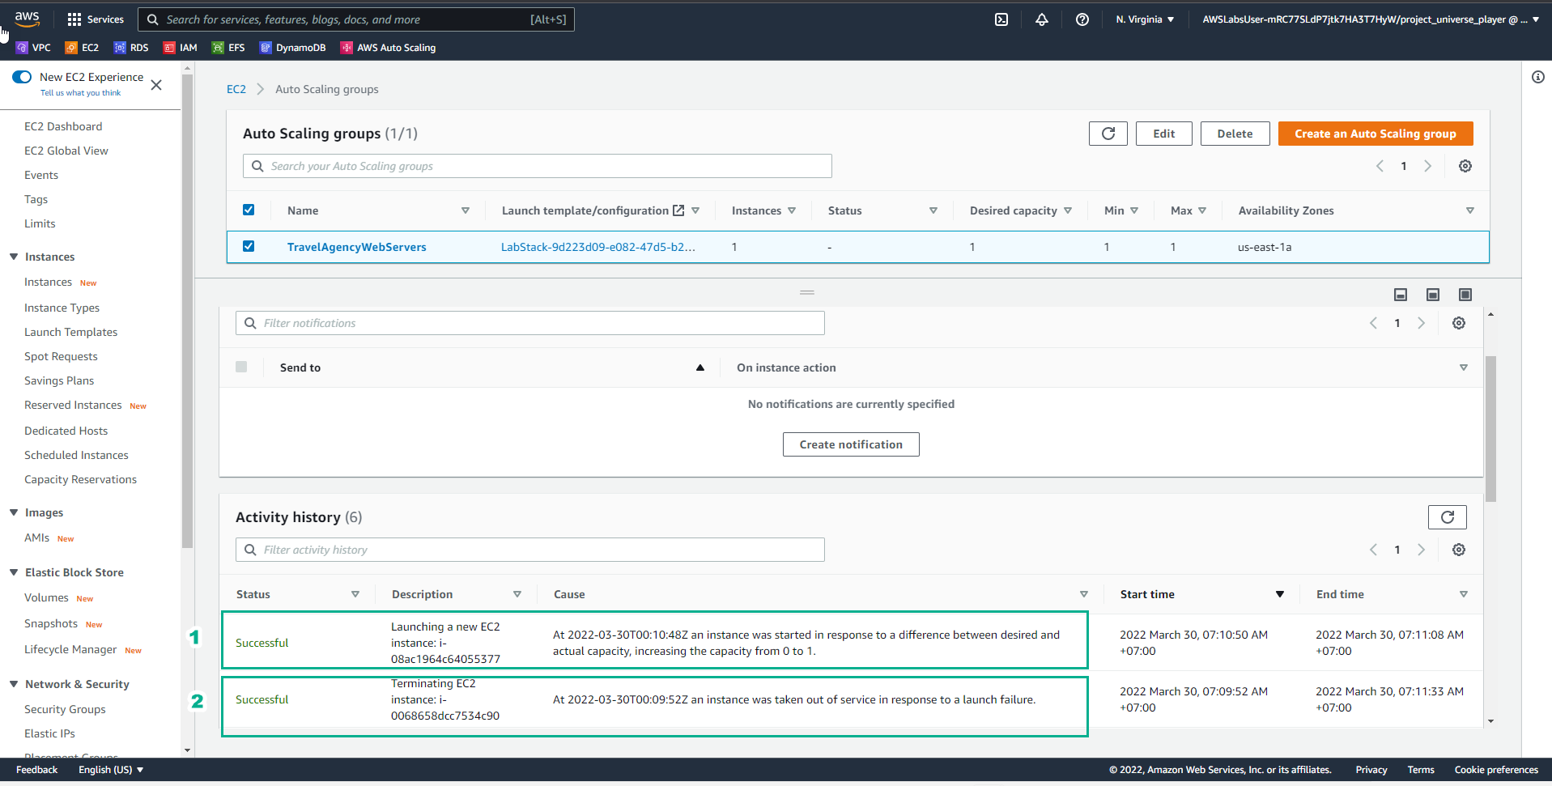This screenshot has width=1552, height=786.
Task: Collapse the Network & Security section
Action: tap(14, 684)
